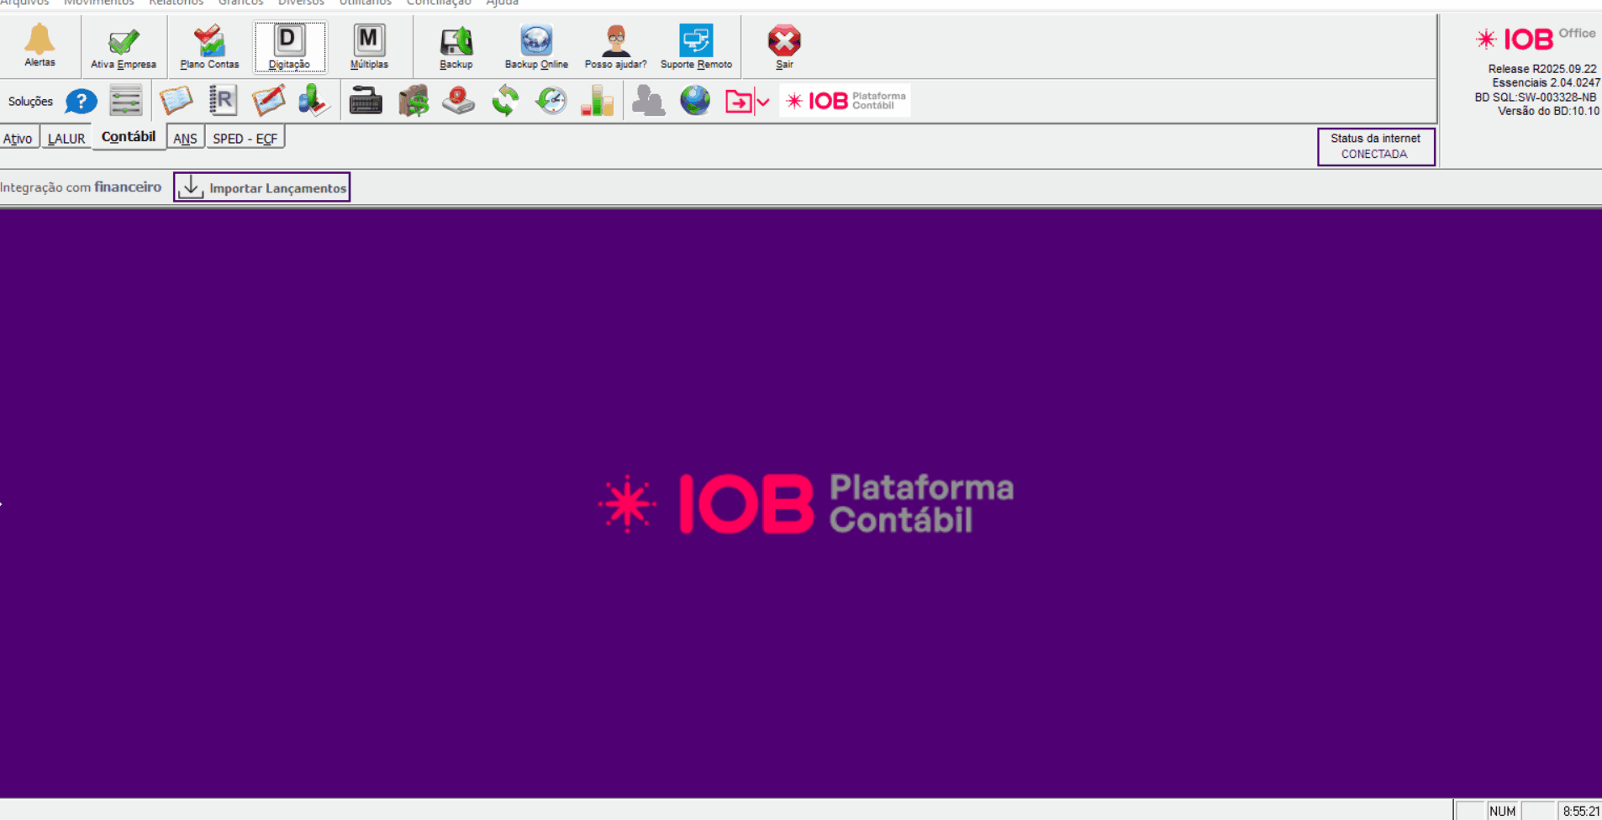The width and height of the screenshot is (1602, 820).
Task: Click the Status da internet box
Action: tap(1375, 146)
